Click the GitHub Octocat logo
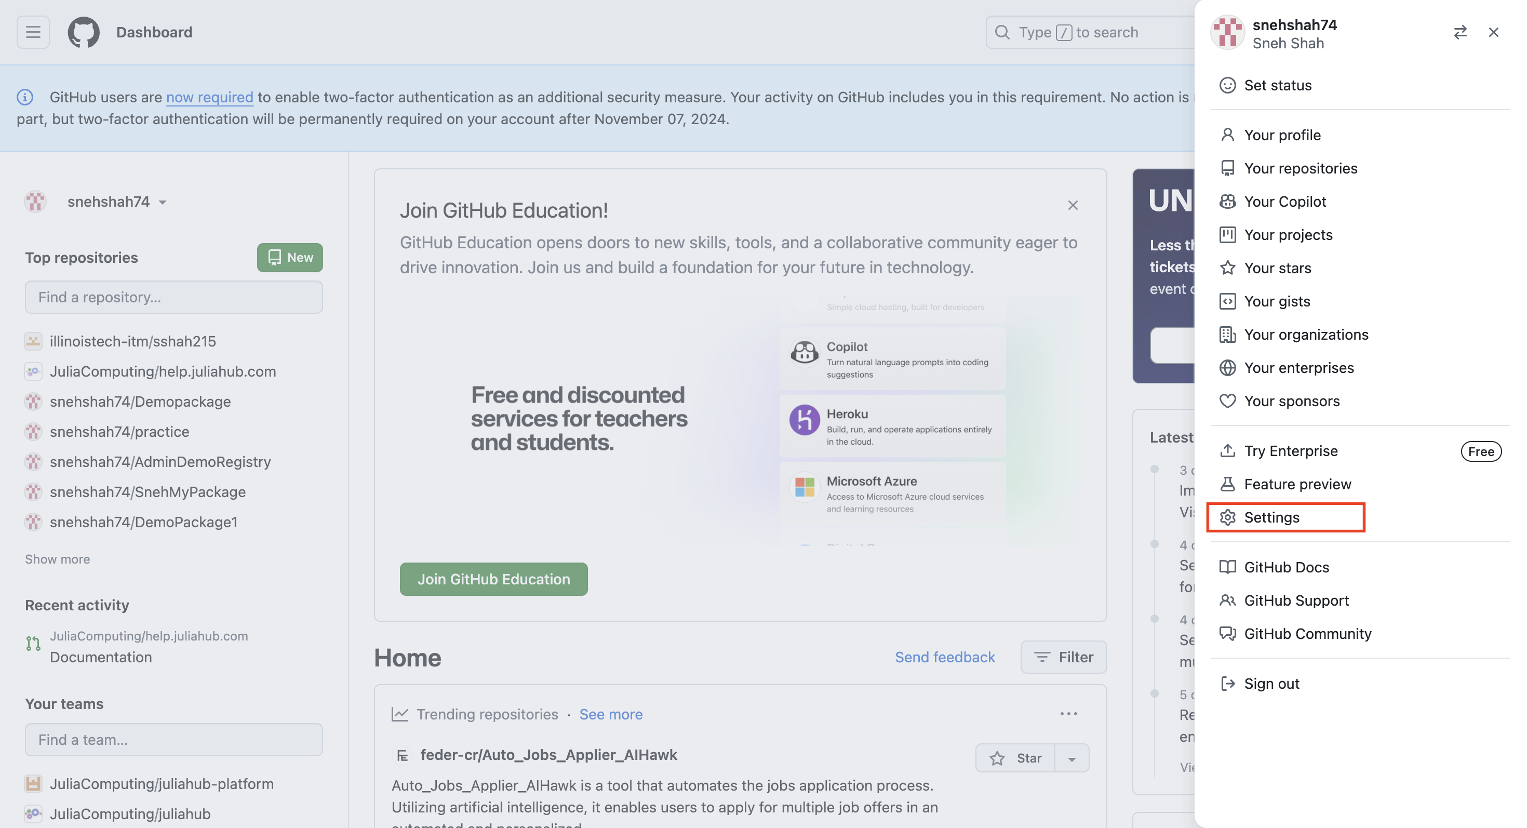1527x828 pixels. click(x=84, y=32)
